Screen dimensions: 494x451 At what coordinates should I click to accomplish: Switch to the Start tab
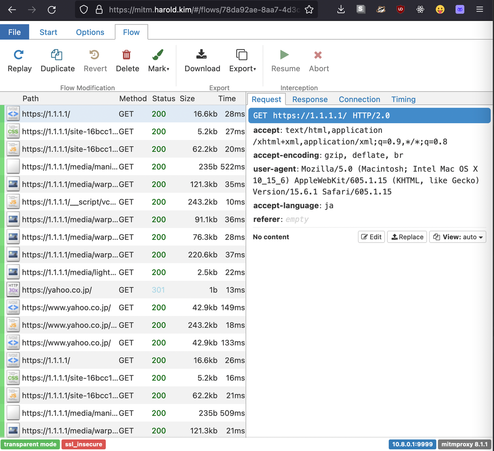tap(48, 32)
